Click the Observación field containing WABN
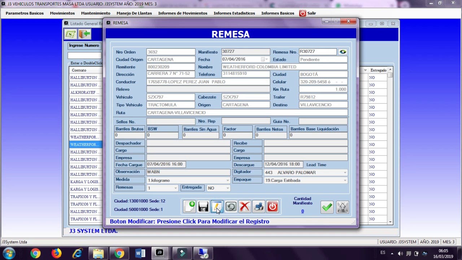 click(188, 172)
